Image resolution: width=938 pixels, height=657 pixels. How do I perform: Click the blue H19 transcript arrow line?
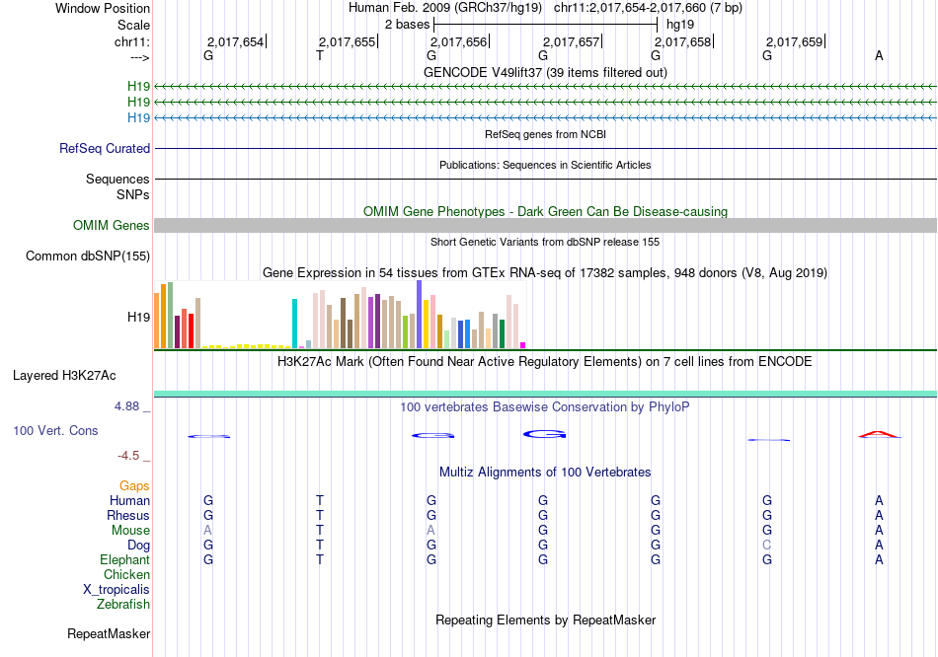click(545, 117)
